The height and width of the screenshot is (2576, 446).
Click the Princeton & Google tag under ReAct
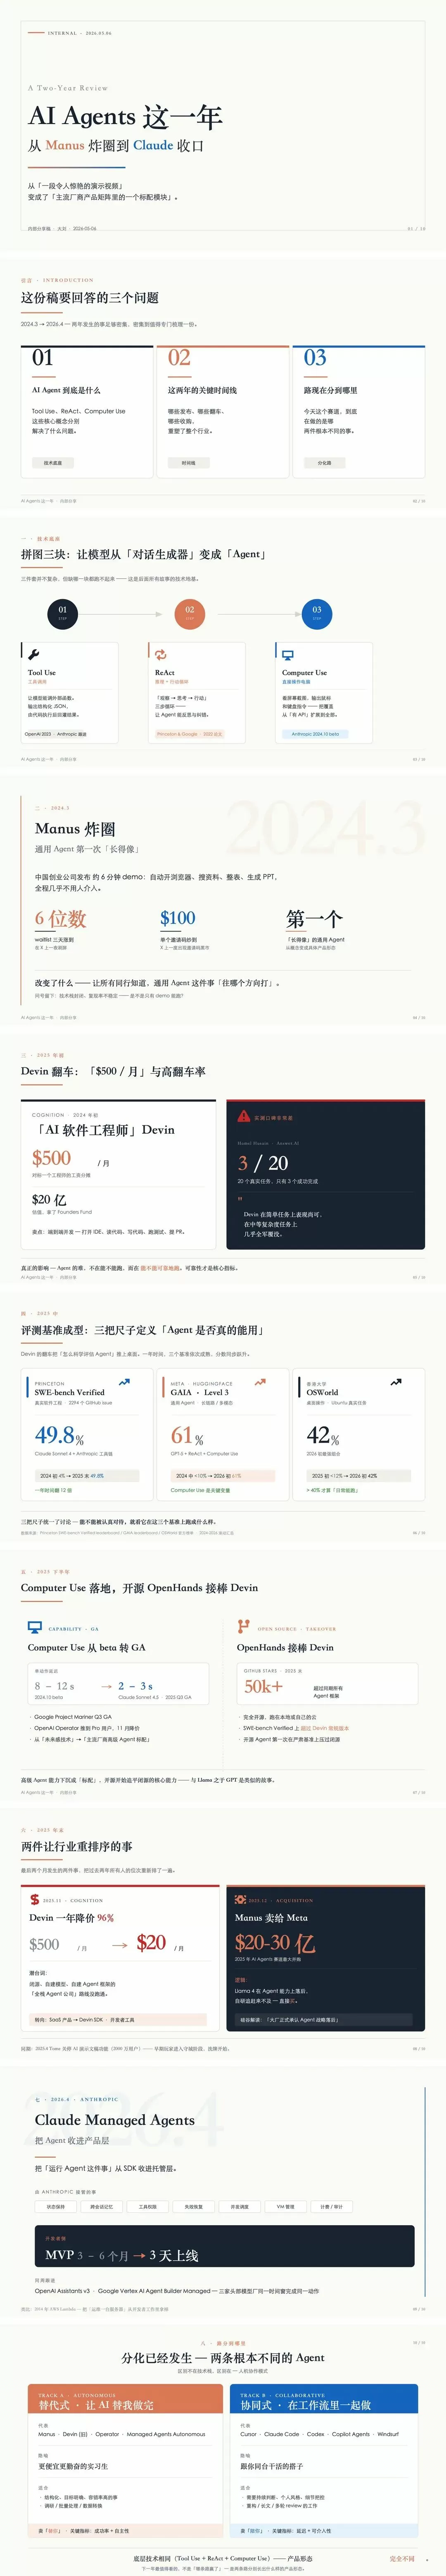click(x=190, y=734)
